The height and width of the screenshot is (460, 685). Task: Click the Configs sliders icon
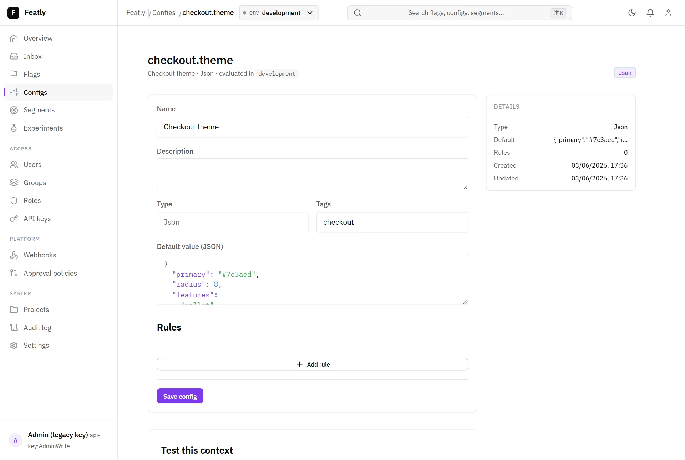click(14, 92)
